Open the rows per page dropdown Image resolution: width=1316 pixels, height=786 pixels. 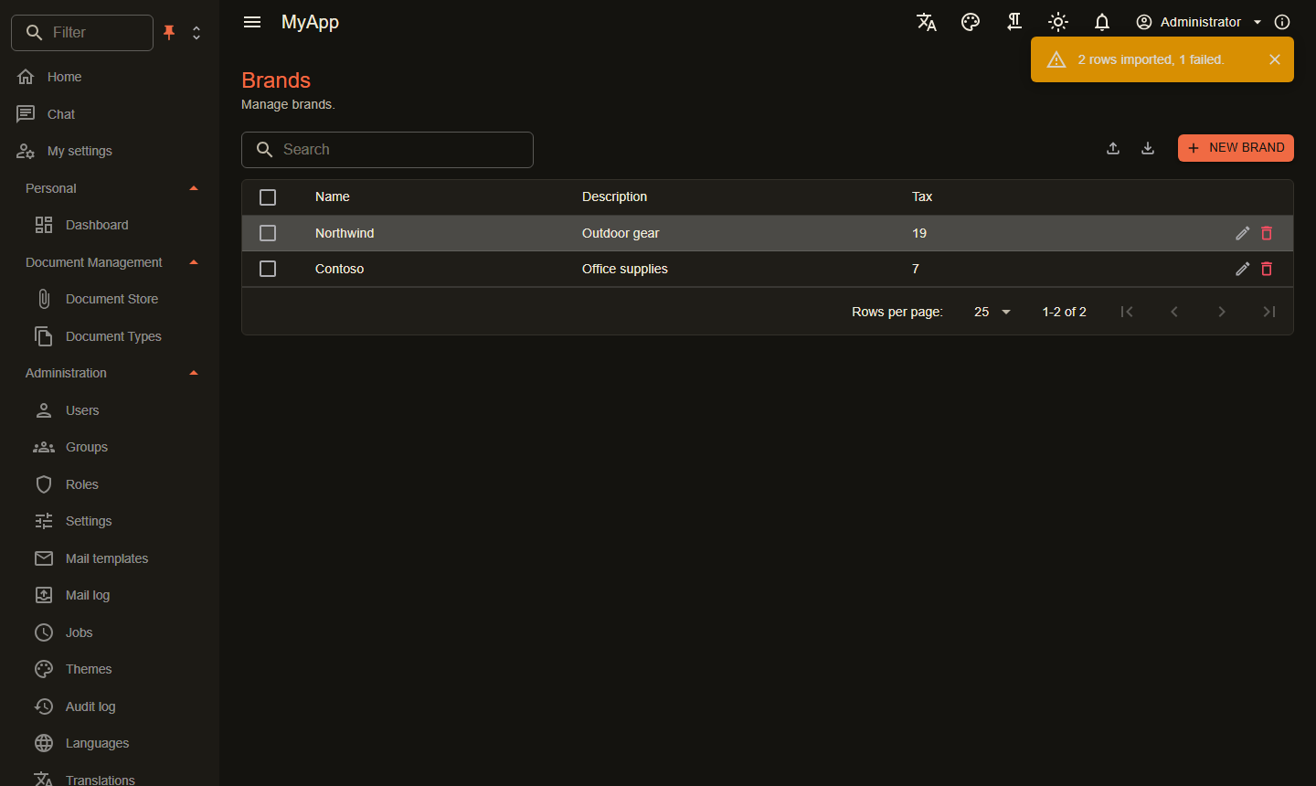click(x=992, y=312)
